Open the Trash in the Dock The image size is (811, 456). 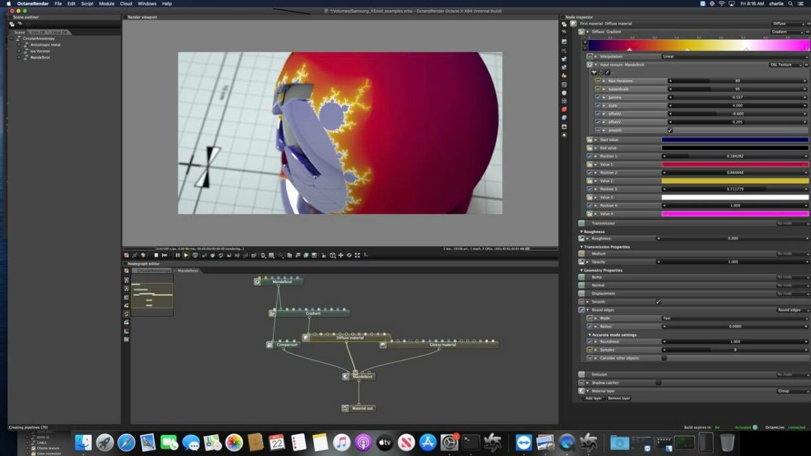coord(727,442)
